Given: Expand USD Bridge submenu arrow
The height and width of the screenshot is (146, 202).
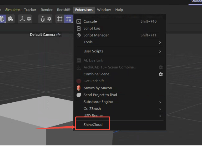Looking at the screenshot, I should [x=160, y=116].
